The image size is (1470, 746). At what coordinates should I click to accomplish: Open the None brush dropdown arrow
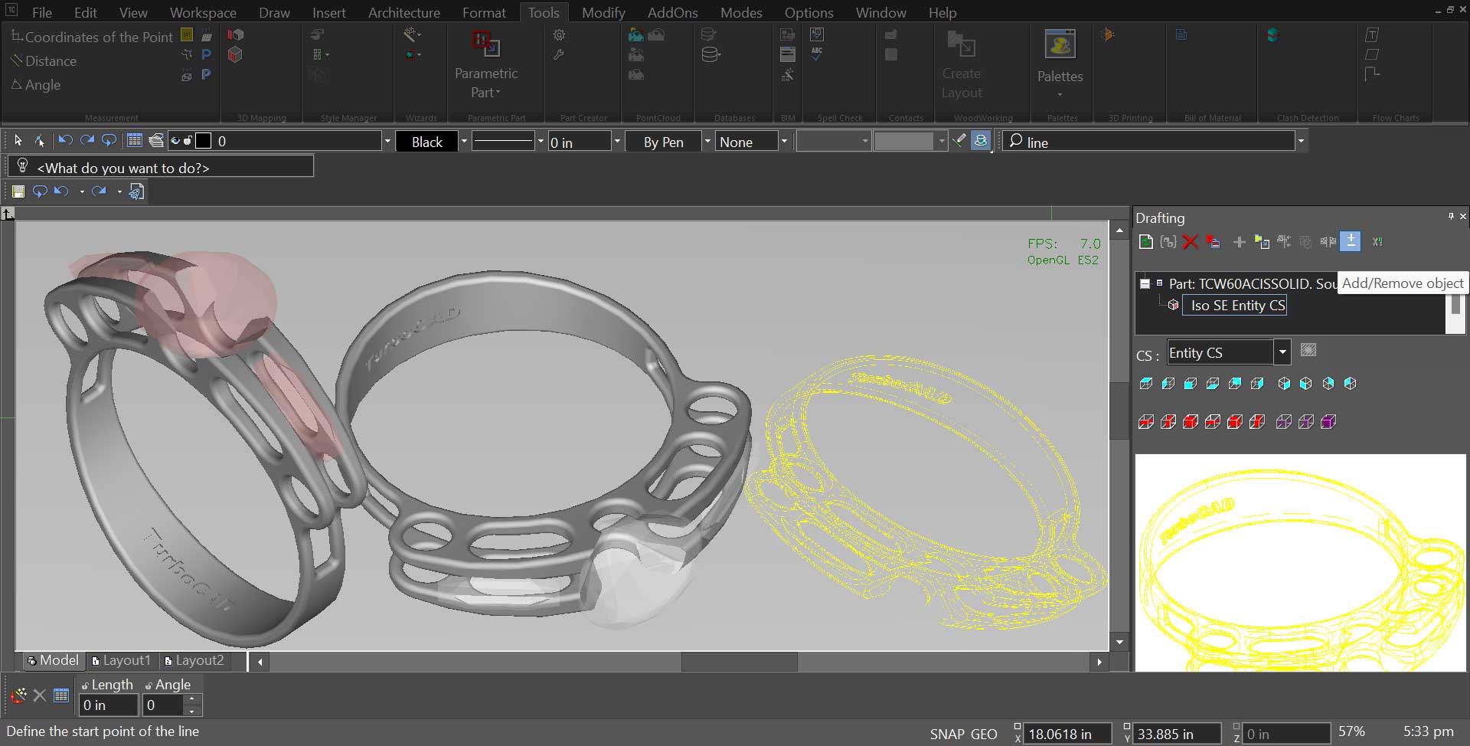pos(783,142)
